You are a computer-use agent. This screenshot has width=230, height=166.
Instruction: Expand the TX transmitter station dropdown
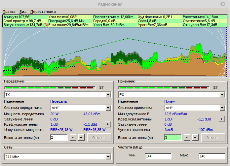tap(108, 95)
